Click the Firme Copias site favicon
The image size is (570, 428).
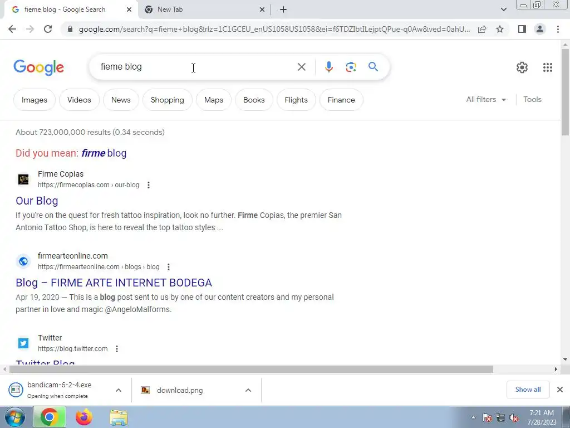pos(23,179)
